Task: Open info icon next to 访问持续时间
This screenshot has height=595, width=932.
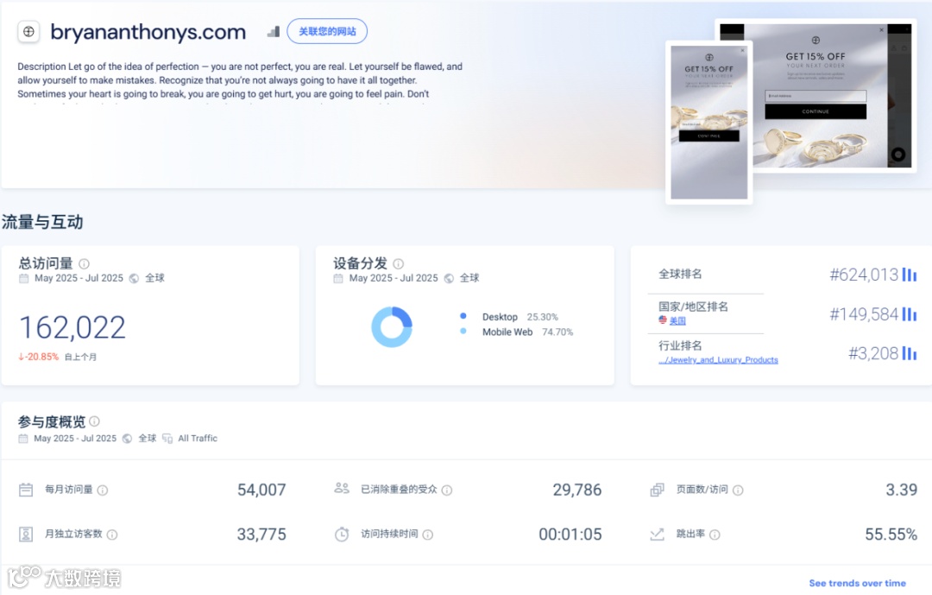Action: point(427,535)
